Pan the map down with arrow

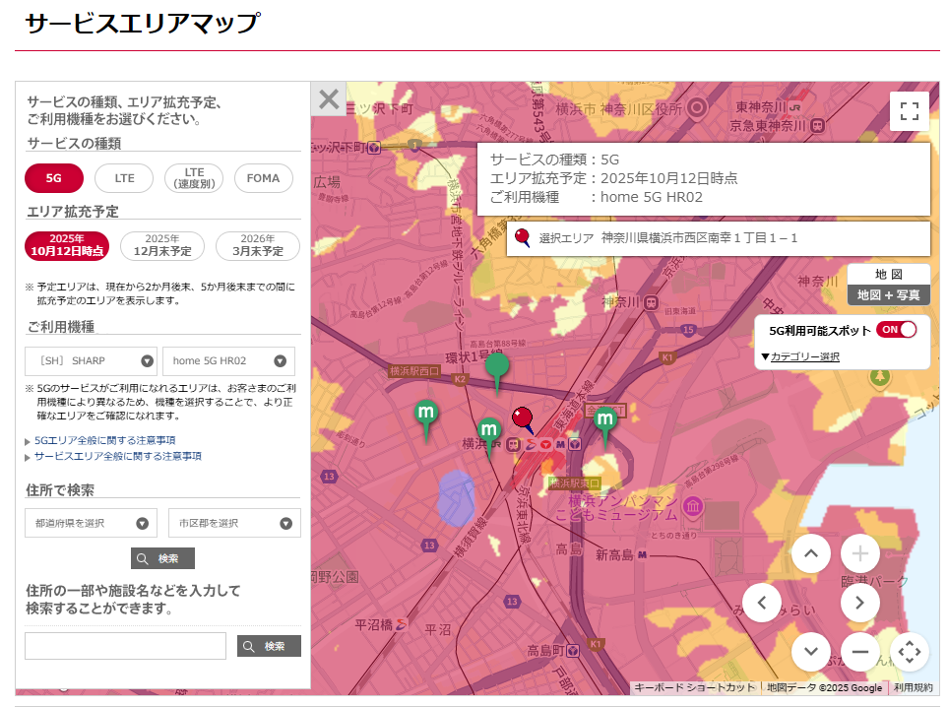tap(810, 651)
